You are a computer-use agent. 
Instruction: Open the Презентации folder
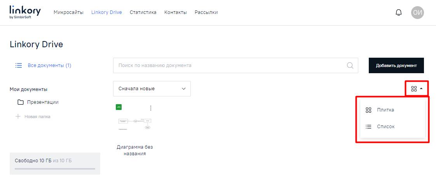click(x=43, y=102)
